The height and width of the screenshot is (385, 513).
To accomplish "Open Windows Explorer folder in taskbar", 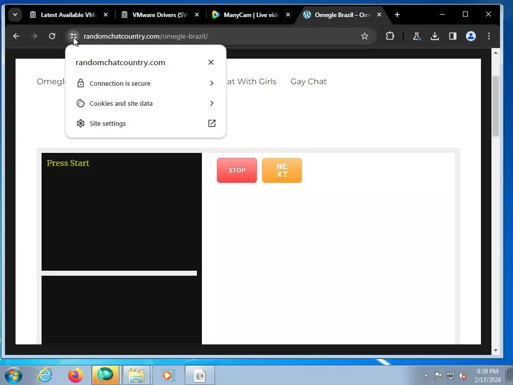I will pos(136,375).
